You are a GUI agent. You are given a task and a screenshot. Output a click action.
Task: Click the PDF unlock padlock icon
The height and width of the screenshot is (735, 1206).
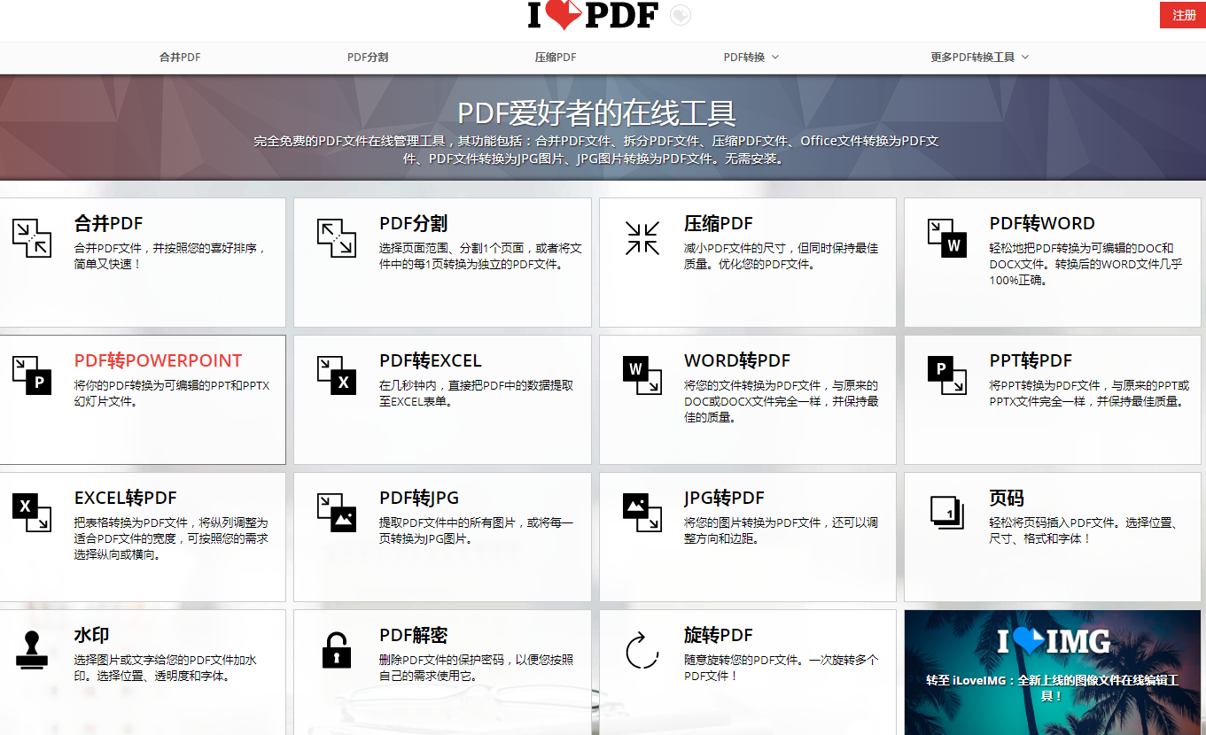[x=337, y=650]
